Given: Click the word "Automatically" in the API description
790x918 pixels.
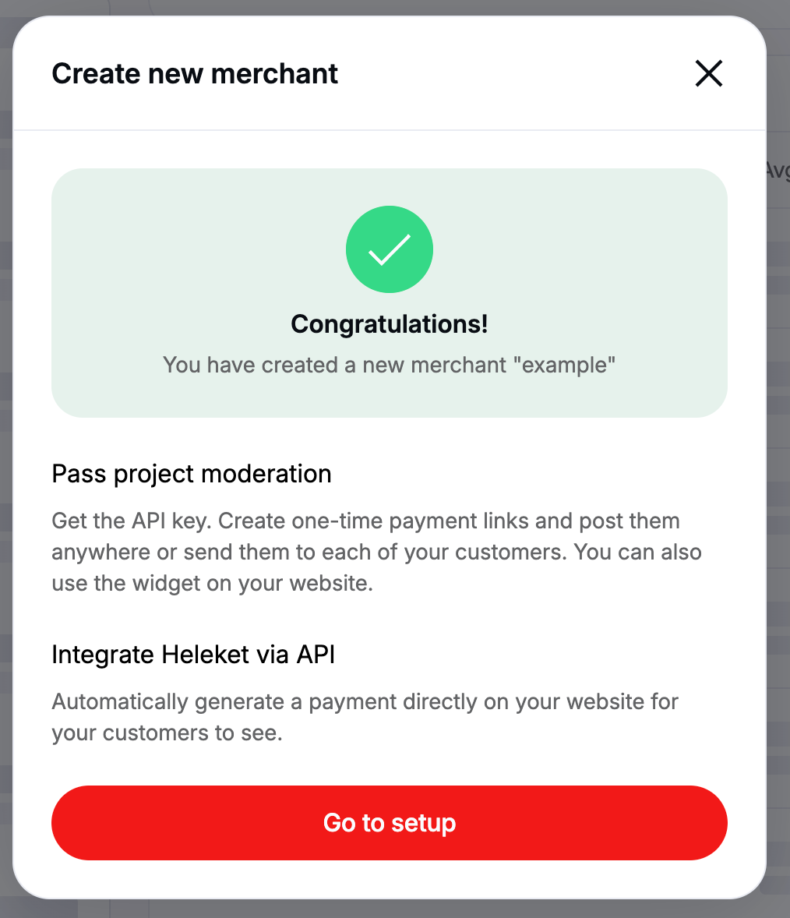Looking at the screenshot, I should [x=120, y=701].
